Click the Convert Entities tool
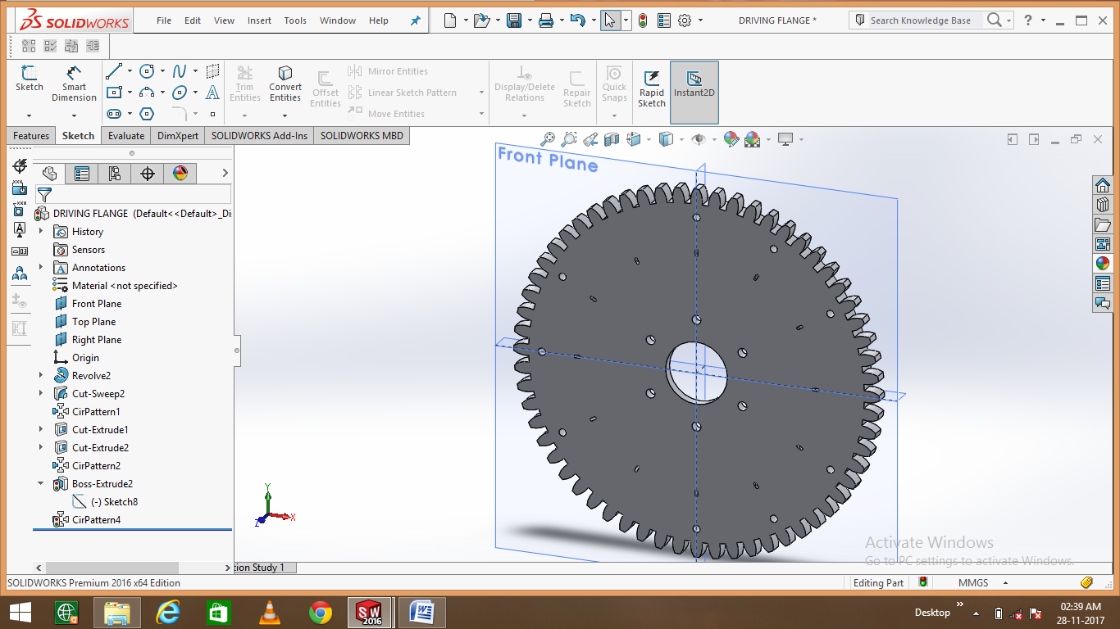The width and height of the screenshot is (1120, 629). click(285, 82)
